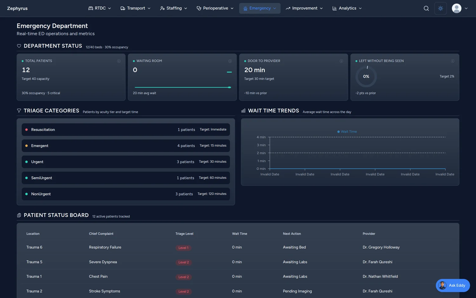Click the Zephyrus logo text
Viewport: 476px width, 298px height.
pyautogui.click(x=17, y=8)
